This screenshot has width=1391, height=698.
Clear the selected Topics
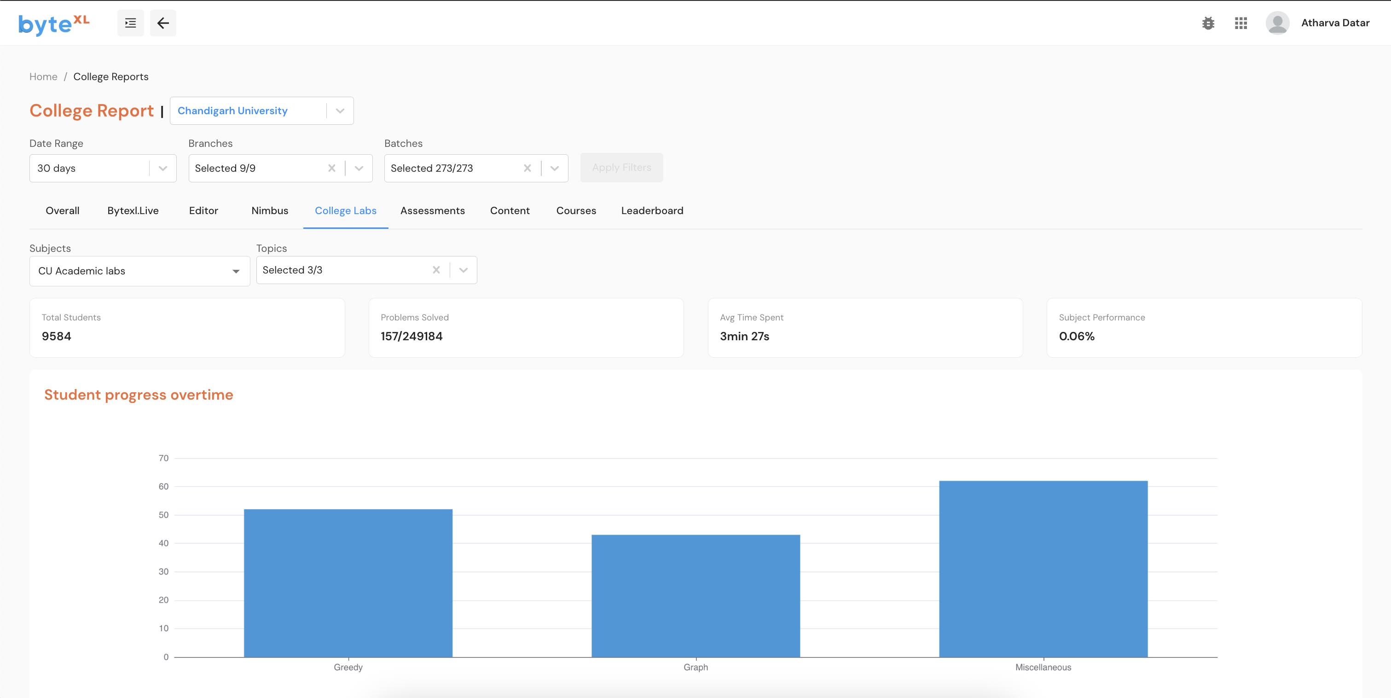coord(436,270)
